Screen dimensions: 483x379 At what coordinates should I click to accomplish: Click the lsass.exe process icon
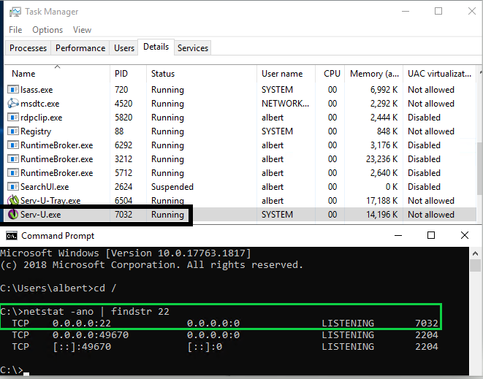[x=13, y=90]
